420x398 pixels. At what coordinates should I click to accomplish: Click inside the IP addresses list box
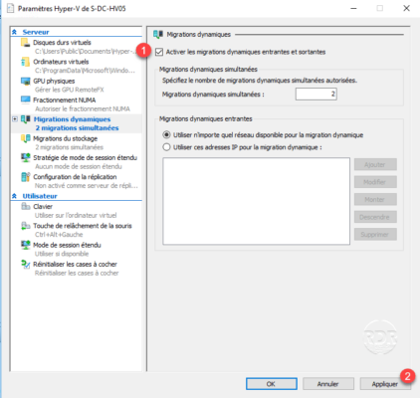click(256, 201)
